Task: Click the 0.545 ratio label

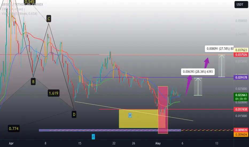Action: (30, 2)
